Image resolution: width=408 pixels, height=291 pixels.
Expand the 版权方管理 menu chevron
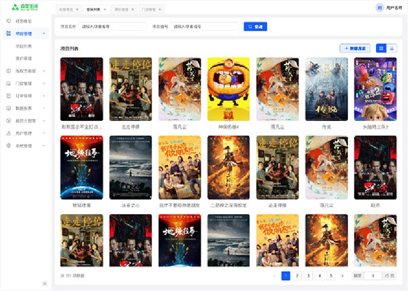(44, 70)
